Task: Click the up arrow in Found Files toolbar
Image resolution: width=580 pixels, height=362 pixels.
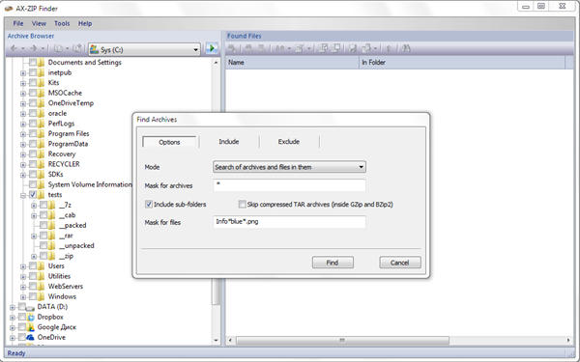Action: click(x=389, y=48)
